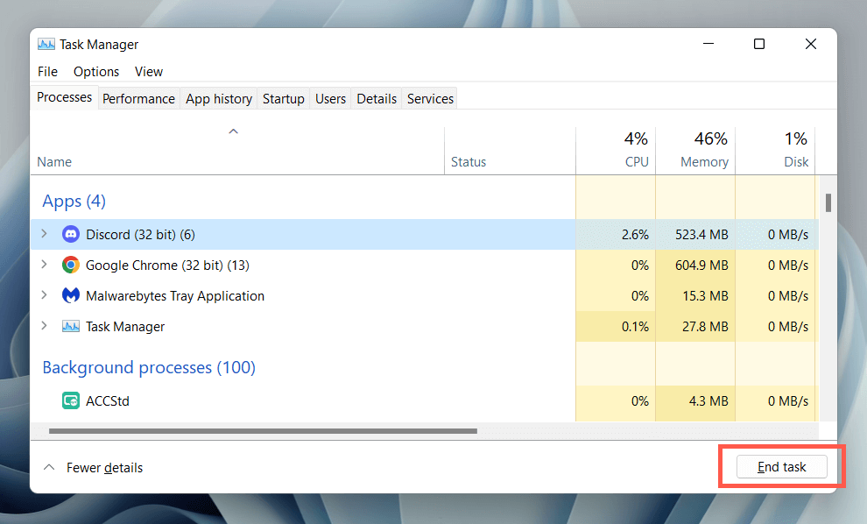Click Discord's 2.6% CPU value

point(635,235)
